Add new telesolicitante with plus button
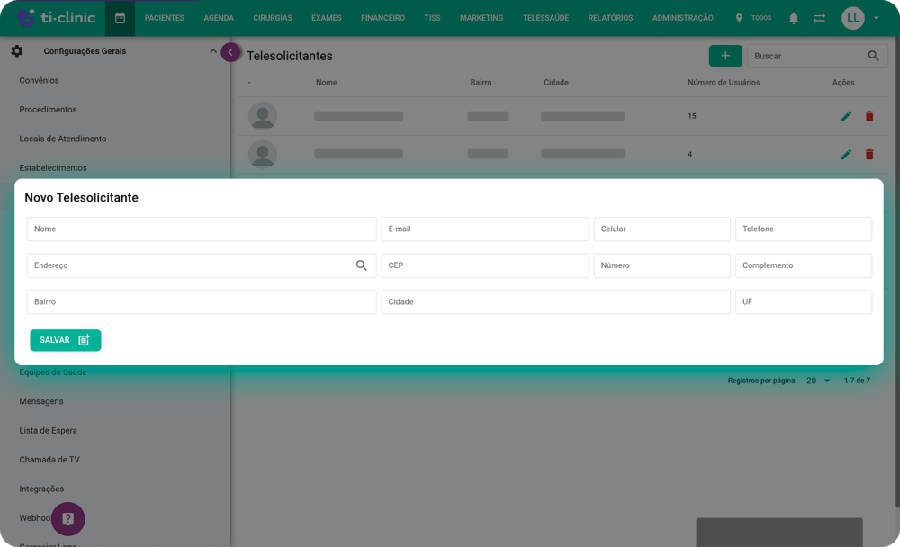Screen dimensions: 900x547 pyautogui.click(x=725, y=56)
